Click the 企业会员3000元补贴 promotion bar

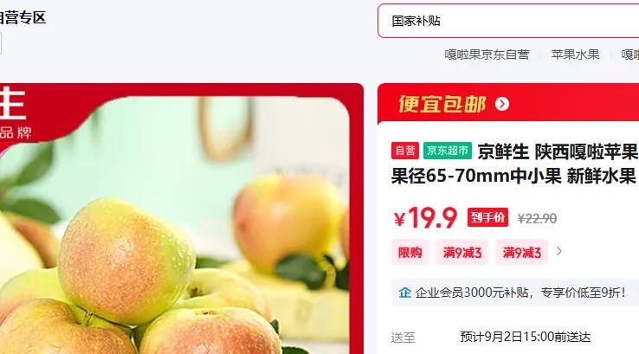pyautogui.click(x=515, y=293)
